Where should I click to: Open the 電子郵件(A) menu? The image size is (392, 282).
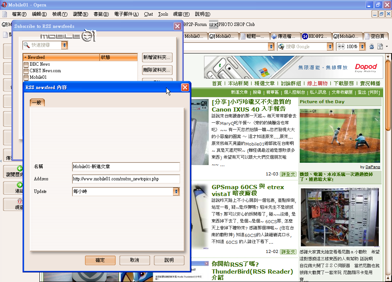[126, 14]
